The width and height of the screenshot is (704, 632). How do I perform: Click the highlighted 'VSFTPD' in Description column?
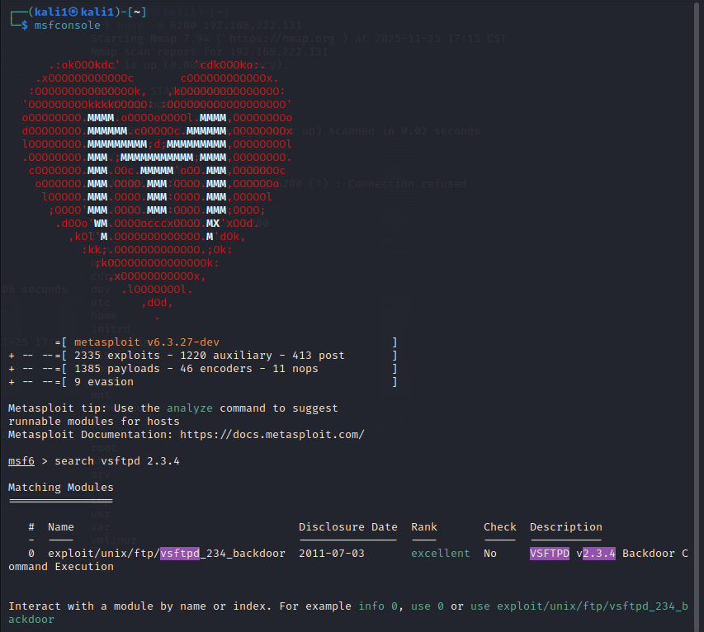coord(549,554)
